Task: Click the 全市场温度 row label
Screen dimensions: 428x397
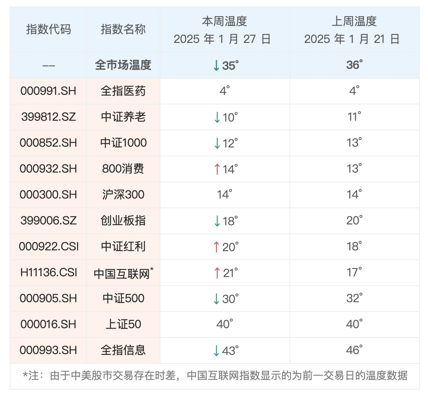Action: [x=123, y=65]
